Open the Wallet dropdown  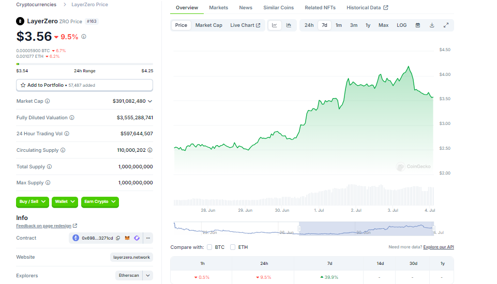click(x=65, y=202)
